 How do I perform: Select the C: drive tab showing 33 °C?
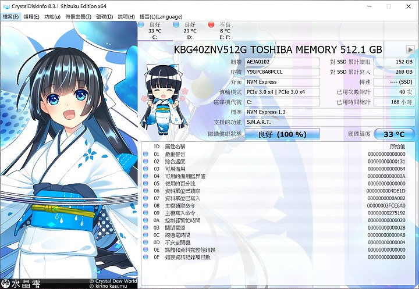click(x=155, y=31)
